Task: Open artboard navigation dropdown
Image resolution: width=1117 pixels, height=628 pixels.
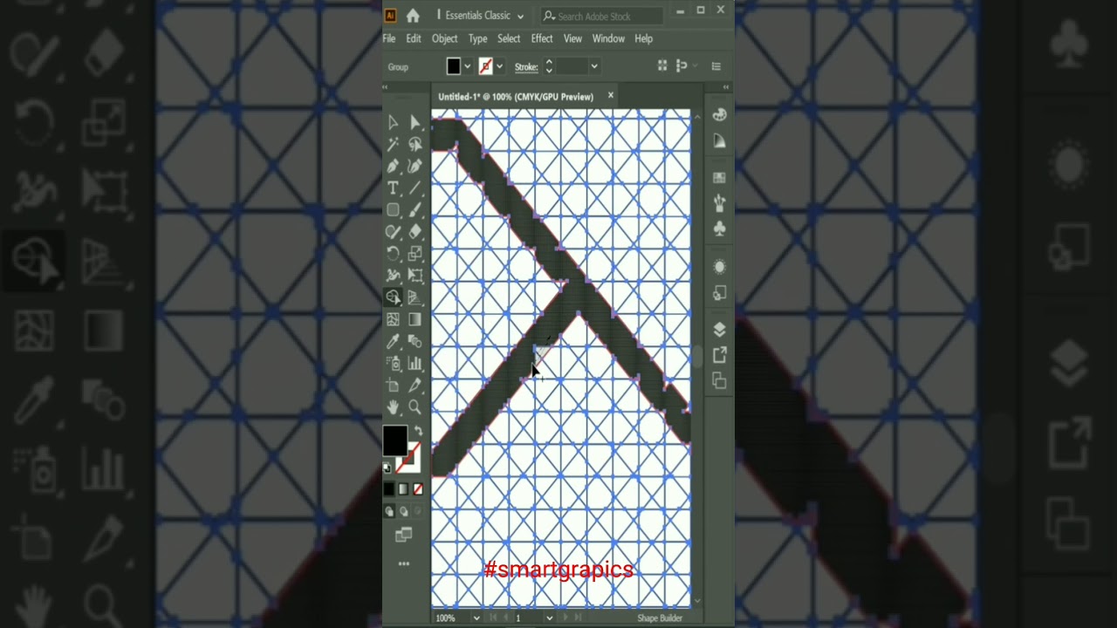Action: (x=549, y=618)
